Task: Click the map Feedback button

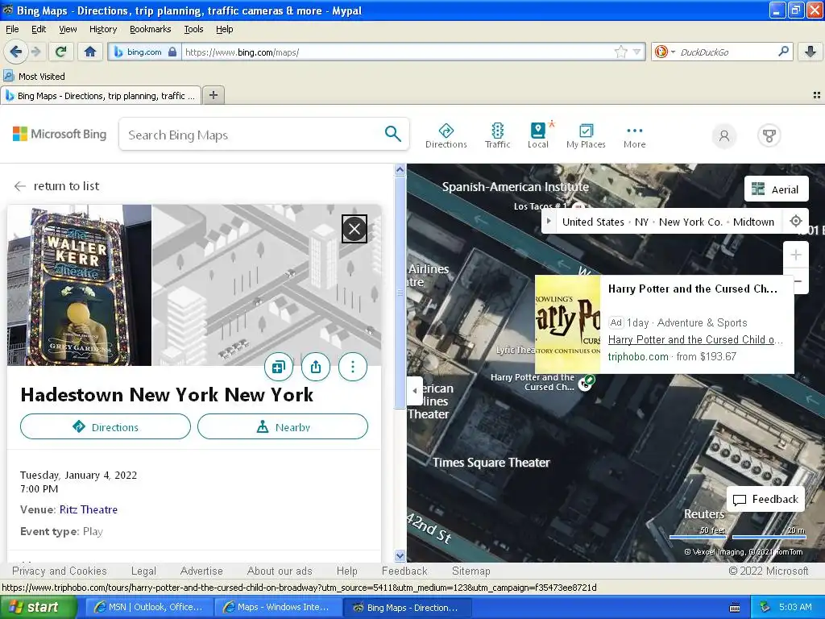Action: (766, 499)
